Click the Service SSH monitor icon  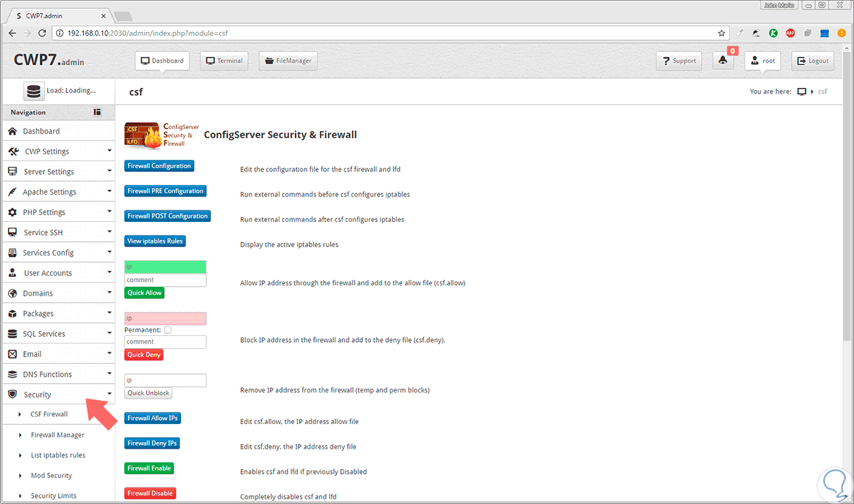(x=12, y=232)
